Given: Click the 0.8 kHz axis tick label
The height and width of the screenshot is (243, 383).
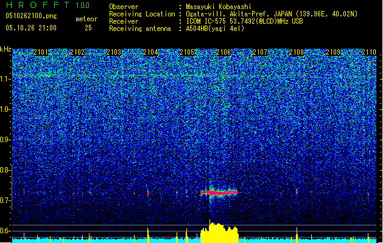Looking at the screenshot, I should 5,170.
